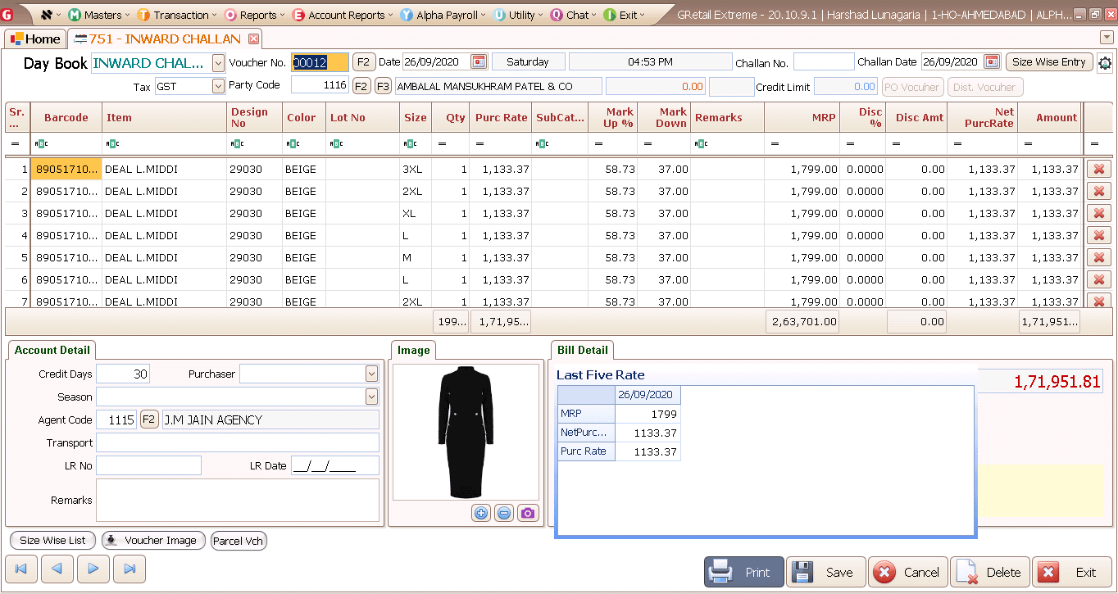Open the Account Reports menu

tap(346, 15)
